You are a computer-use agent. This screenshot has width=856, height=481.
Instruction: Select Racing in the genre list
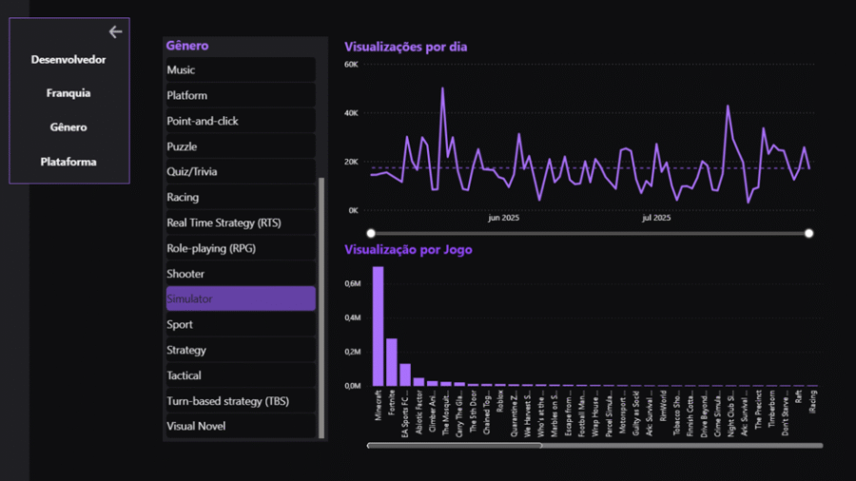(240, 198)
